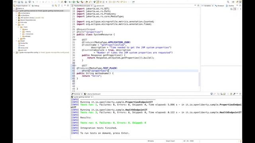
Task: Open Project Explorer view menu (three dots)
Action: [62, 6]
